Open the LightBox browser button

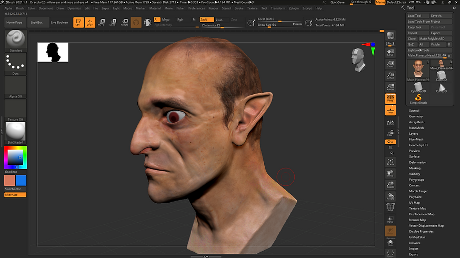(37, 22)
